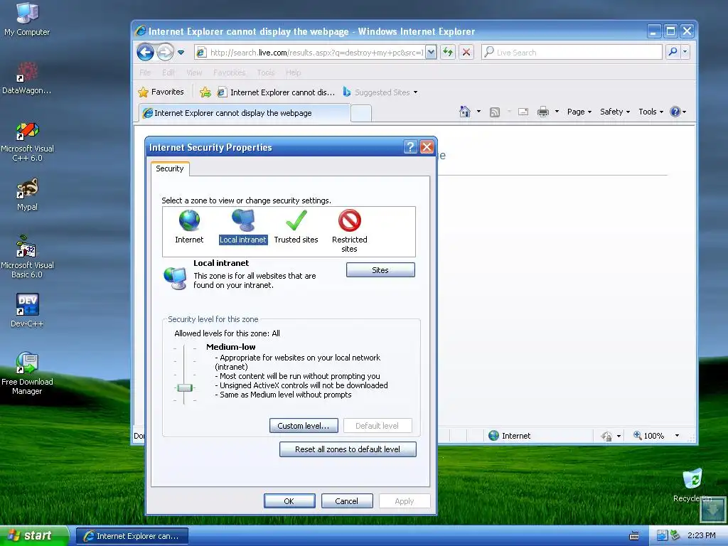Screen dimensions: 728x546
Task: Expand the Suggested Sites dropdown
Action: pyautogui.click(x=415, y=92)
